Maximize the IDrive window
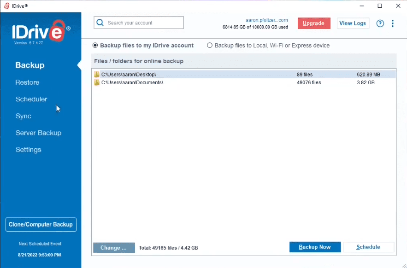 (380, 6)
